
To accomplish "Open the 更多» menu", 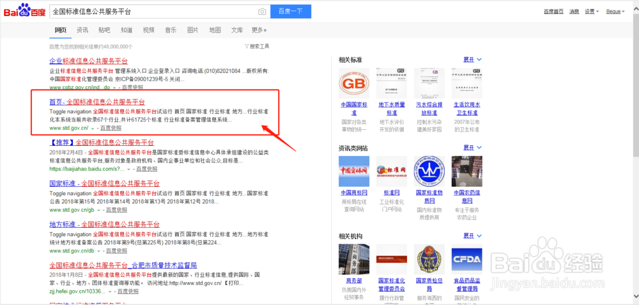I will tap(259, 30).
